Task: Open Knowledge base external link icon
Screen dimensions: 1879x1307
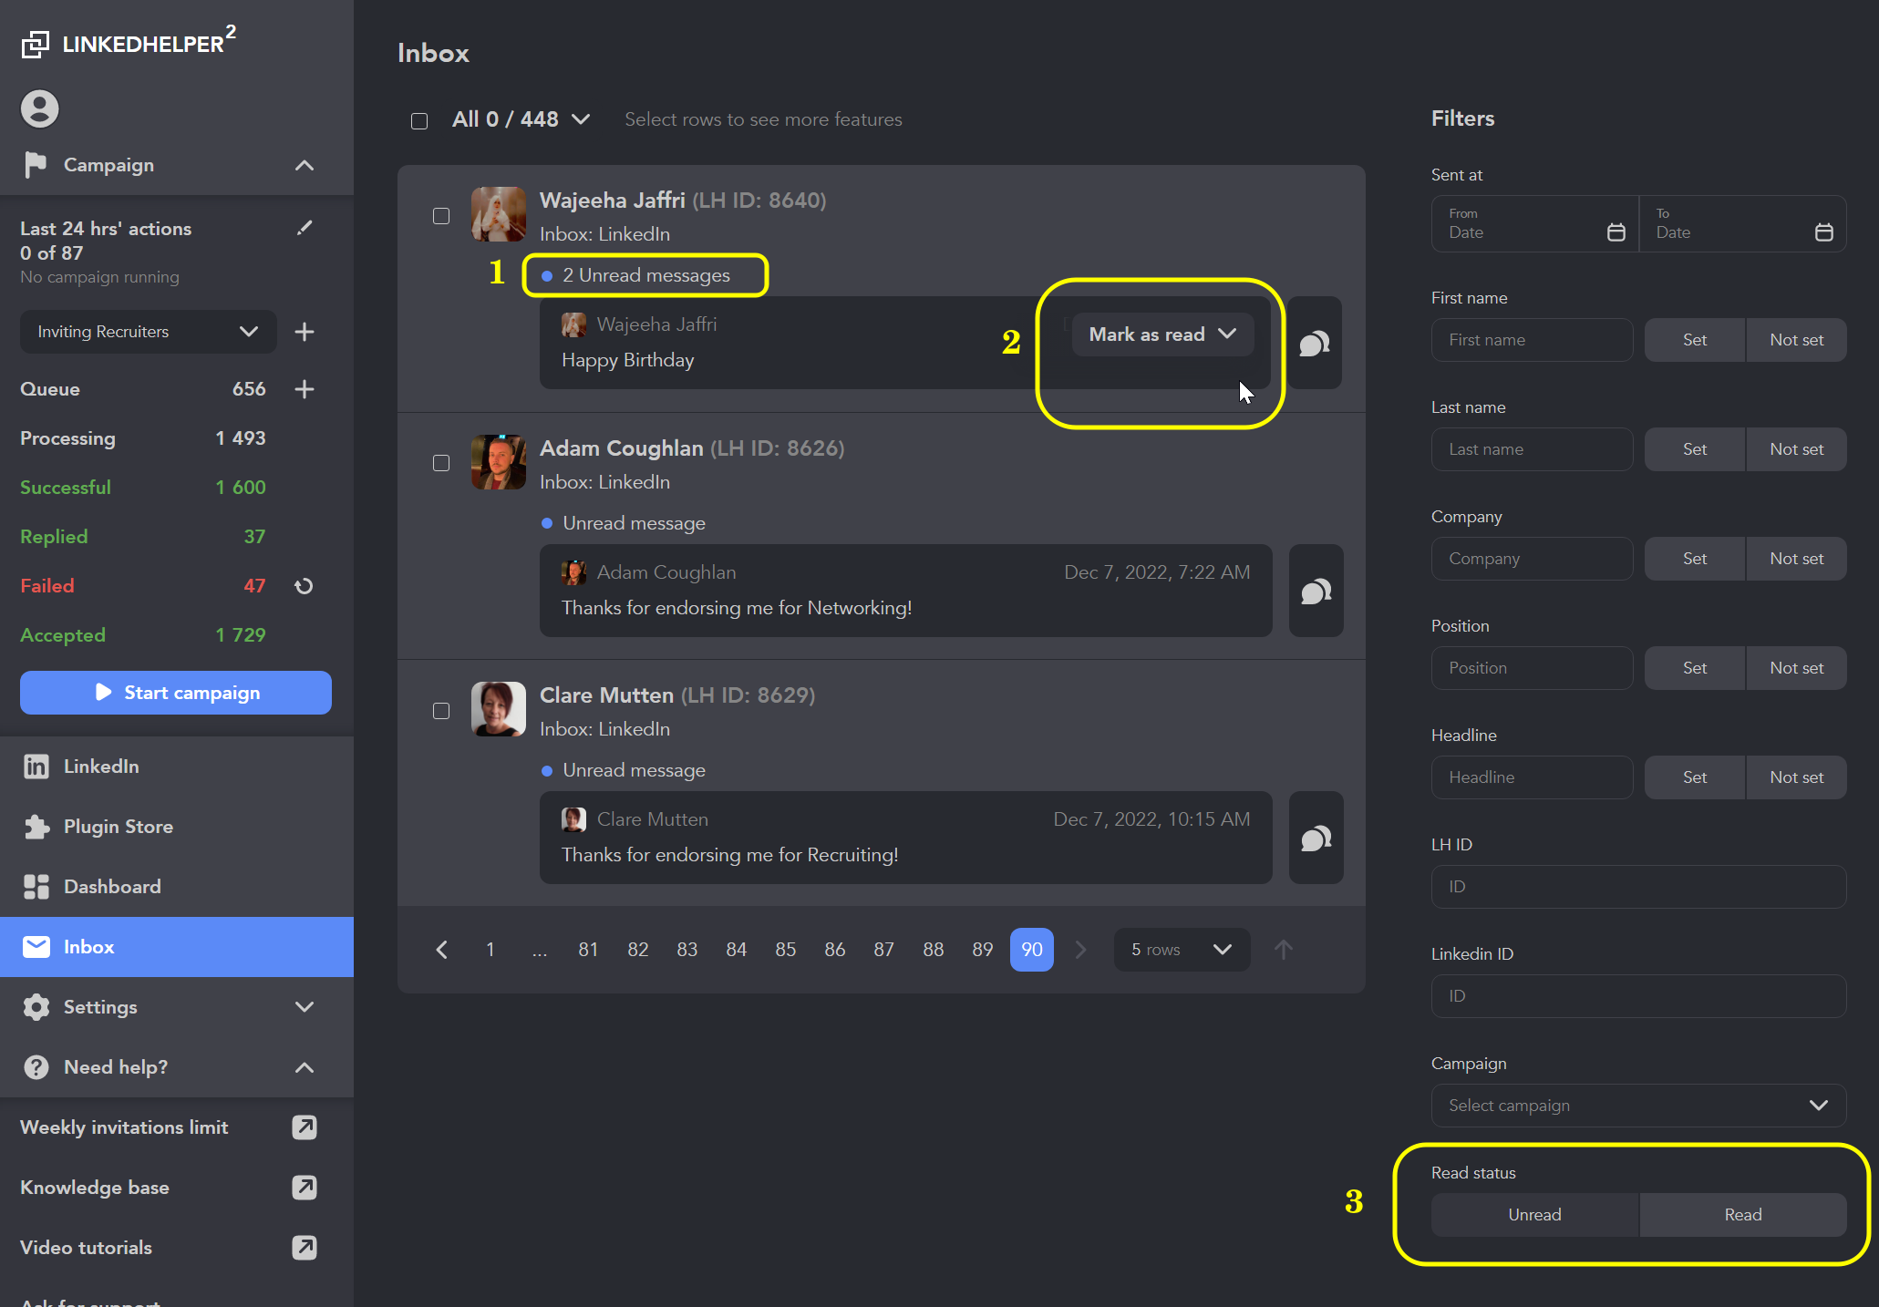Action: 305,1188
